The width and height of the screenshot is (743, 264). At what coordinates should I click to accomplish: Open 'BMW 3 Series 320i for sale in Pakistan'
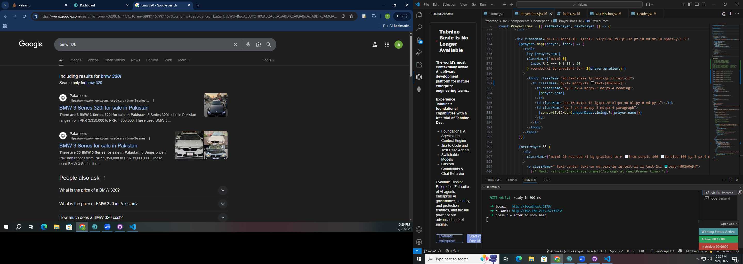point(104,108)
